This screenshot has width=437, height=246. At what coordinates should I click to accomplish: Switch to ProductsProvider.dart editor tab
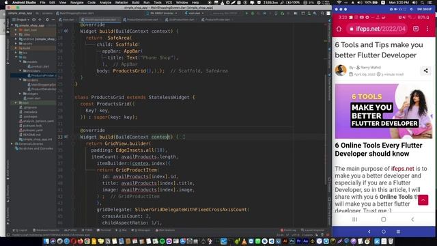[x=217, y=20]
